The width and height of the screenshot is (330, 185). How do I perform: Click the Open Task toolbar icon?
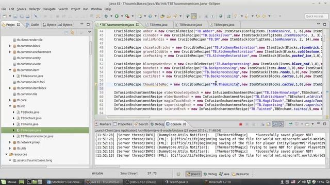[169, 16]
